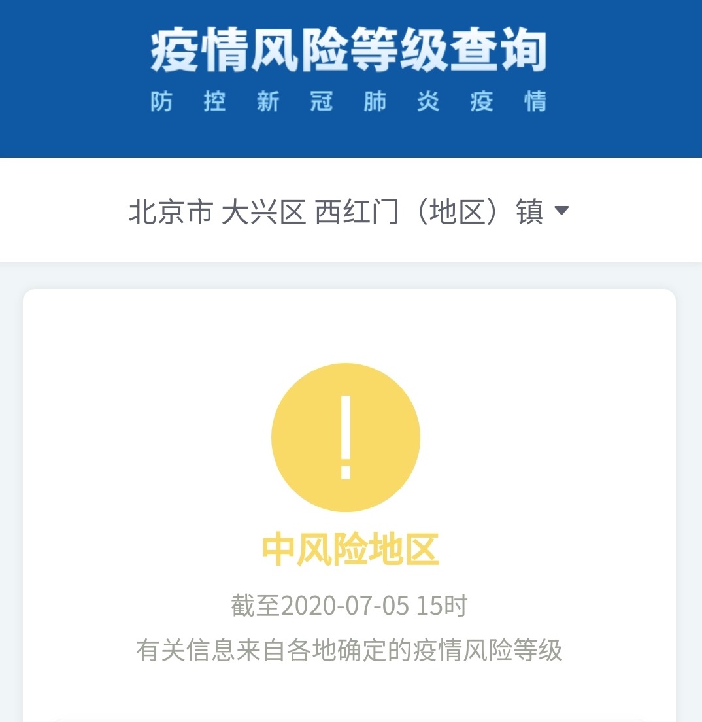Click the yellow circular warning icon
Screen dimensions: 702x722
click(x=346, y=438)
